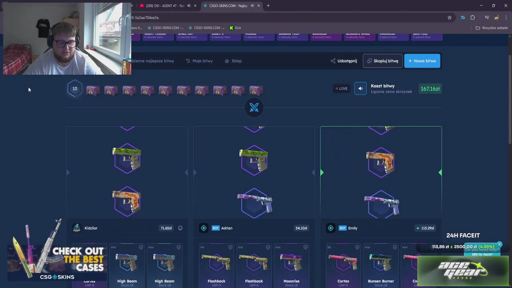Click the emoji icon next to Kidziior's total
This screenshot has width=512, height=288.
coord(180,228)
